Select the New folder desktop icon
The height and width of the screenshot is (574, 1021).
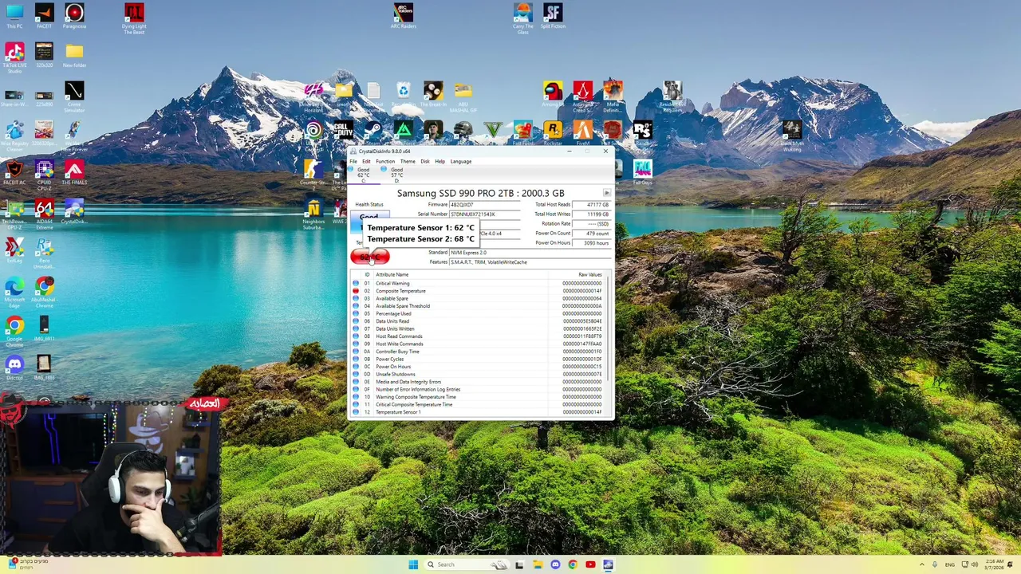[74, 56]
